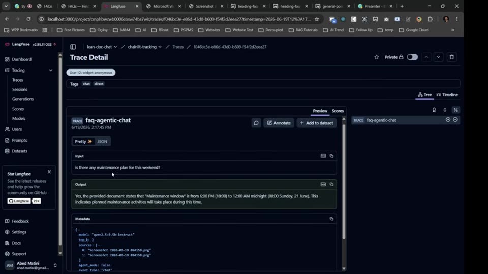Open Models in sidebar
The image size is (488, 274).
pyautogui.click(x=19, y=118)
